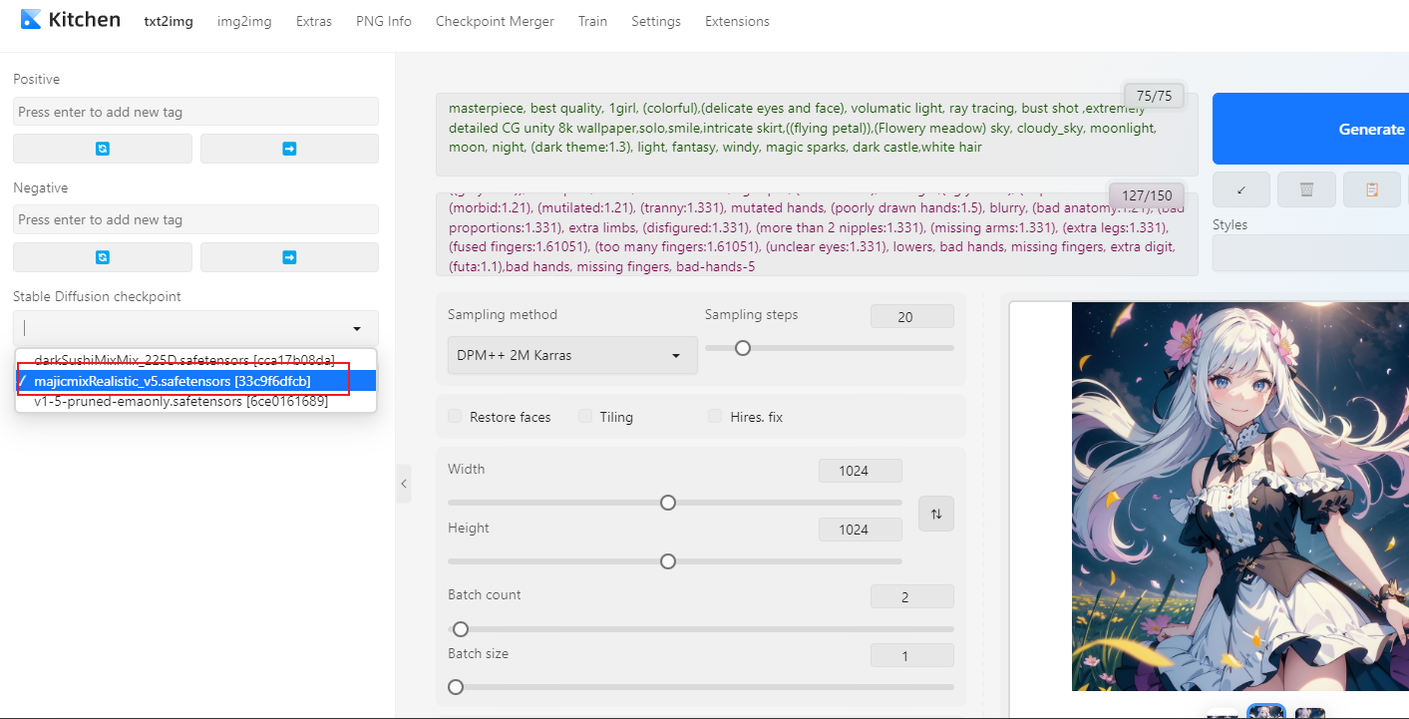The width and height of the screenshot is (1409, 719).
Task: Select darkSushiMixMix_225D checkpoint option
Action: click(x=196, y=360)
